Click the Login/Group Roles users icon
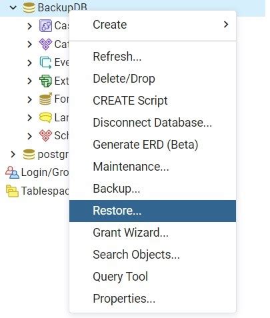270x318 pixels. pos(12,172)
